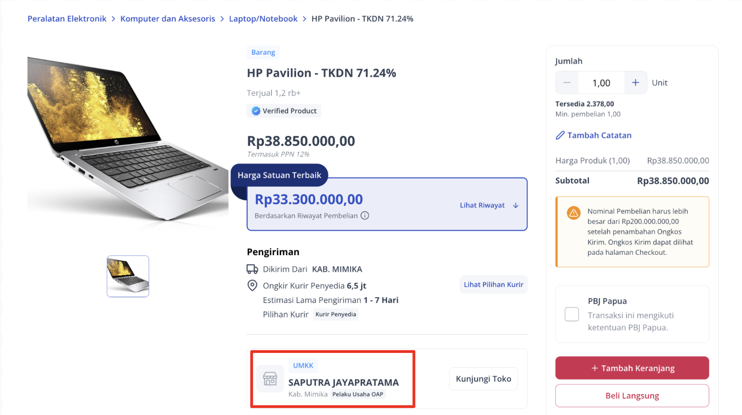Click the location pin icon near Ongkir
This screenshot has width=742, height=415.
pyautogui.click(x=252, y=285)
